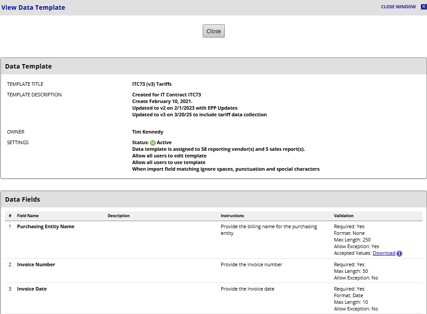Click the View Data Template title
Screen dimensions: 427x314
pyautogui.click(x=33, y=8)
